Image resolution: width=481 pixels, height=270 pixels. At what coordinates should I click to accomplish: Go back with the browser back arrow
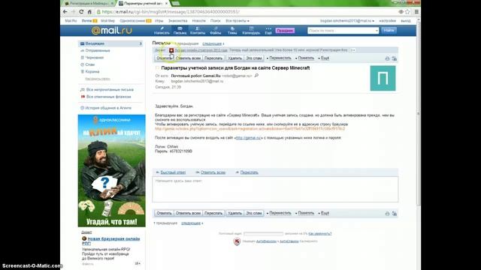pos(65,12)
